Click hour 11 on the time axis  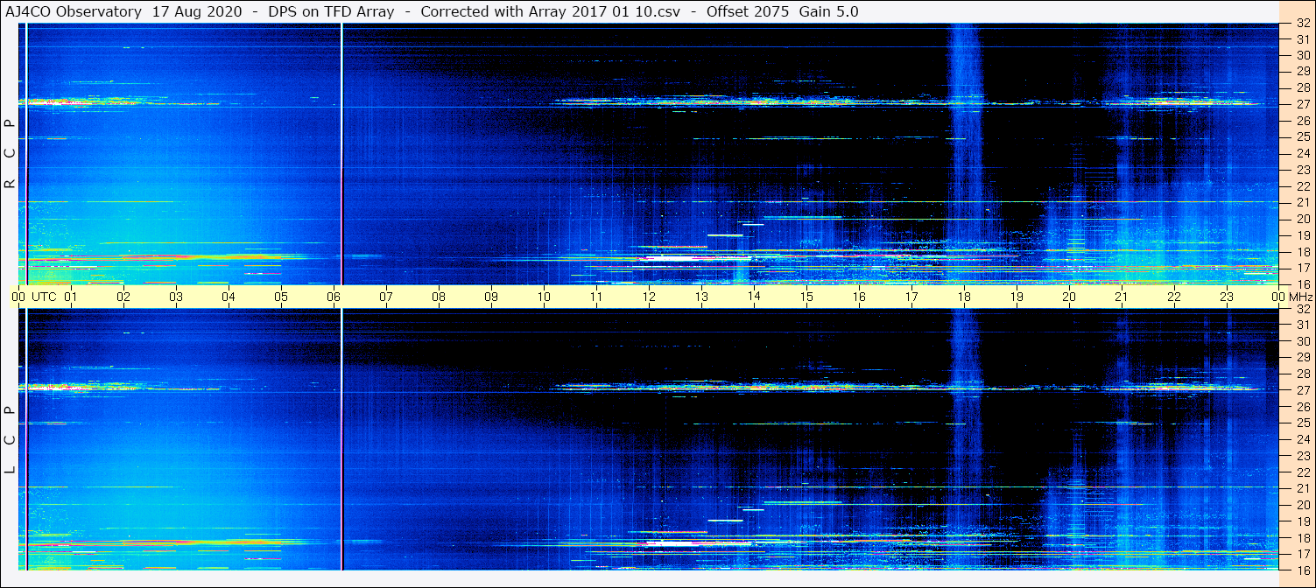pos(596,297)
